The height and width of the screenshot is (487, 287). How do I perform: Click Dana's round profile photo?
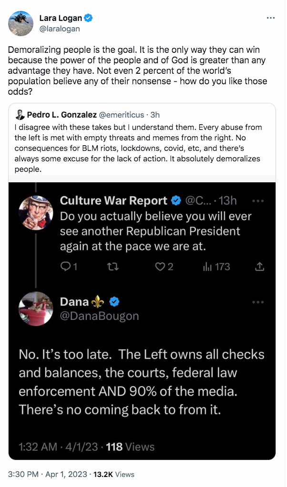(x=36, y=308)
